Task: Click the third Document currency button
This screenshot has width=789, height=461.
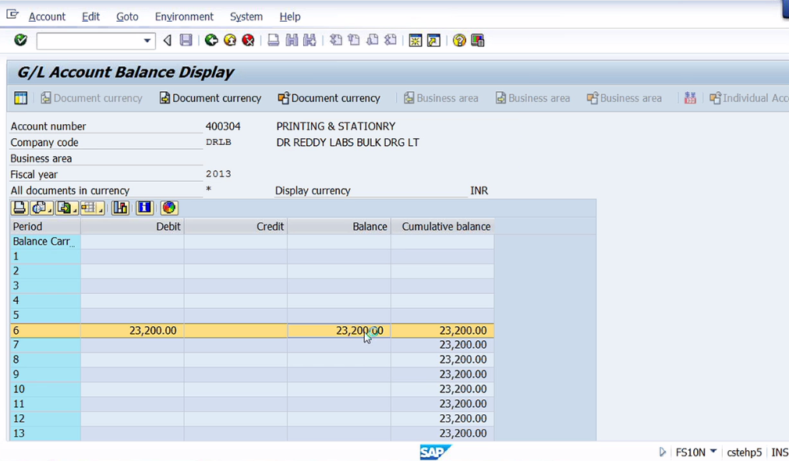Action: 329,98
